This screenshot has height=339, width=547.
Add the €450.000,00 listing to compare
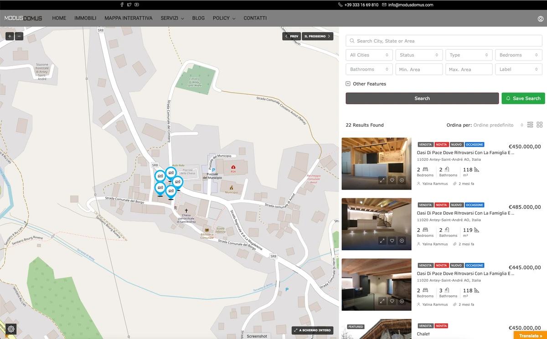(x=402, y=180)
